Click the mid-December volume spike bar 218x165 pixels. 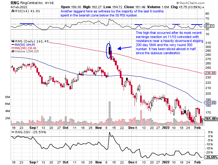pos(141,118)
